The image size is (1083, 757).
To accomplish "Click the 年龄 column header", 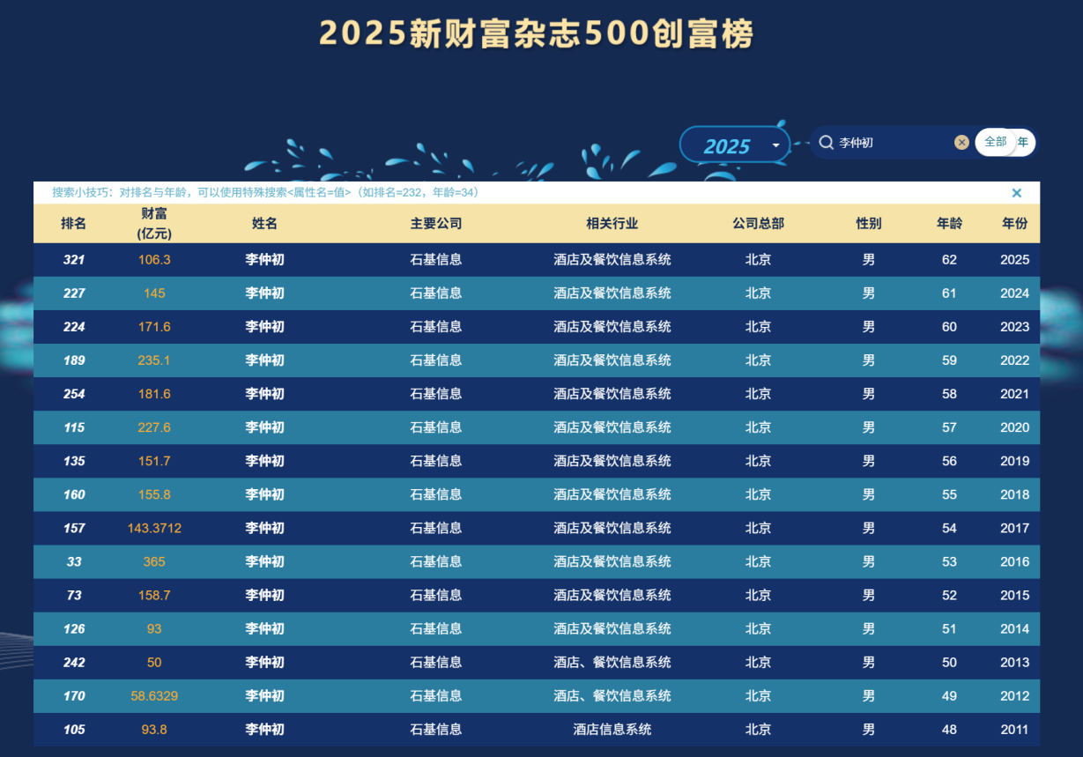I will (949, 224).
